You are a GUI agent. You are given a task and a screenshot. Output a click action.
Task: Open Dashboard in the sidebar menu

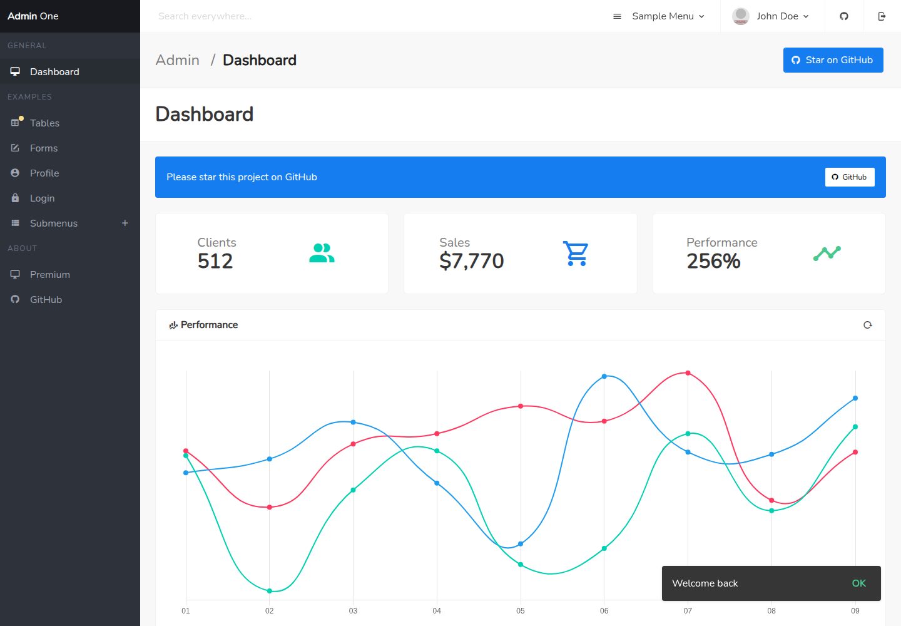coord(70,71)
